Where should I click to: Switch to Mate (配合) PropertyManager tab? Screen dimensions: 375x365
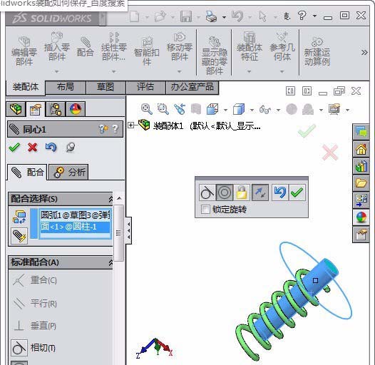(x=27, y=172)
